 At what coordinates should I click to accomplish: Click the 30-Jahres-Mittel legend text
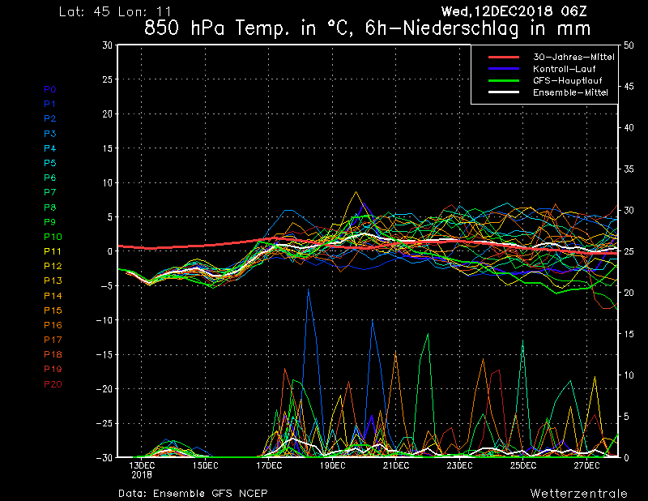(x=573, y=57)
